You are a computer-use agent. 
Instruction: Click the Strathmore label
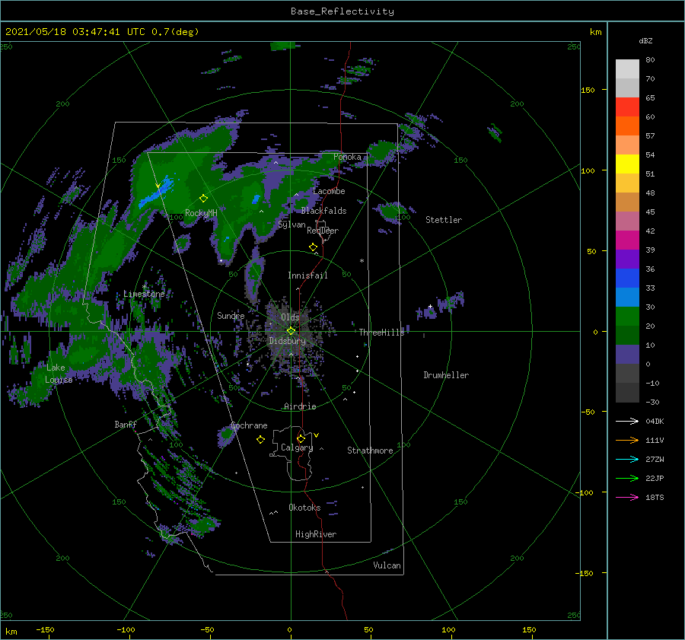pyautogui.click(x=370, y=451)
